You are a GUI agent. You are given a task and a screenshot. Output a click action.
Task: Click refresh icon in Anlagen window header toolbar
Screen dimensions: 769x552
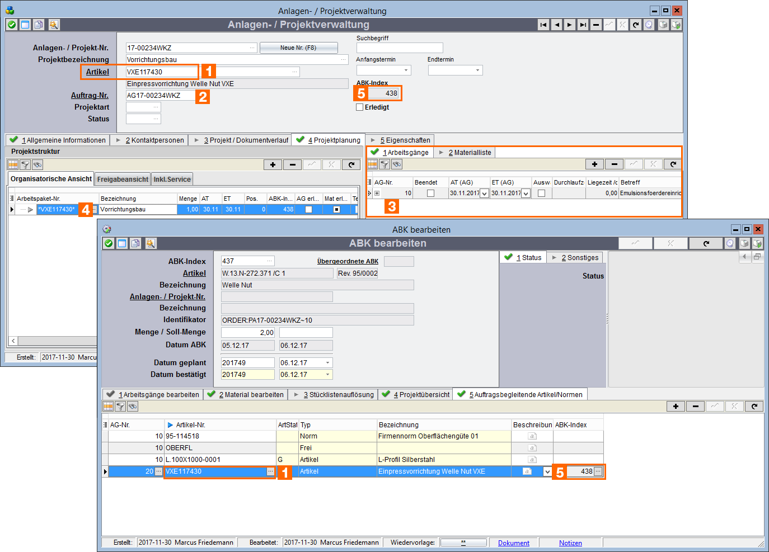tap(636, 25)
